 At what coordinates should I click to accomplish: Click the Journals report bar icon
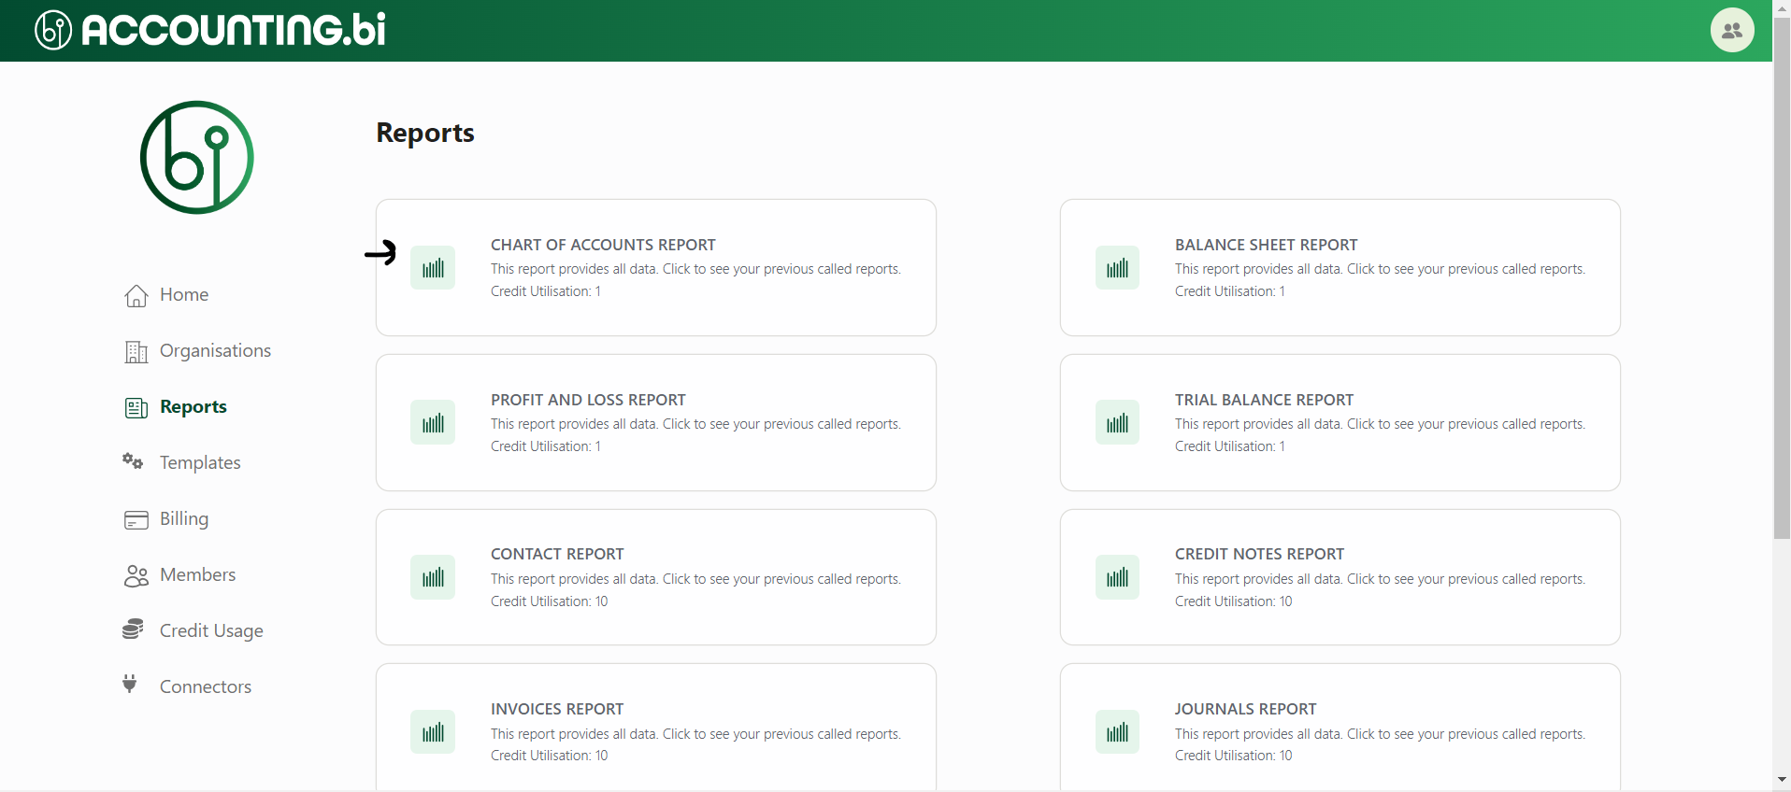point(1117,732)
